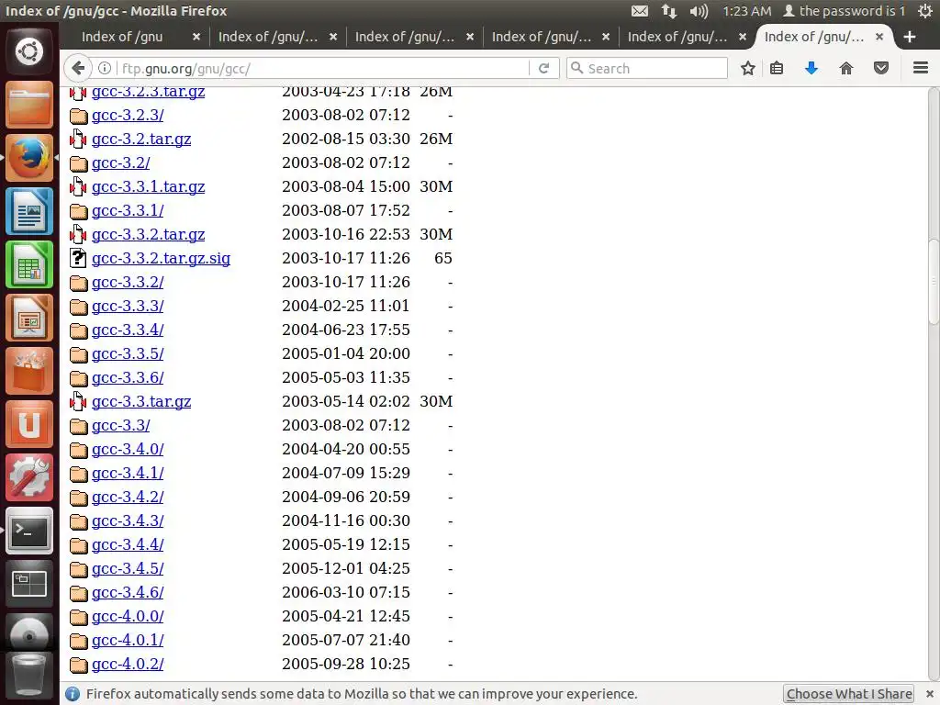940x705 pixels.
Task: Open the network indicator in top panel
Action: pos(668,11)
